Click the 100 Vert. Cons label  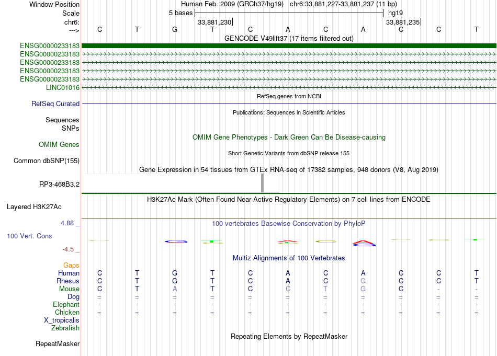point(29,236)
